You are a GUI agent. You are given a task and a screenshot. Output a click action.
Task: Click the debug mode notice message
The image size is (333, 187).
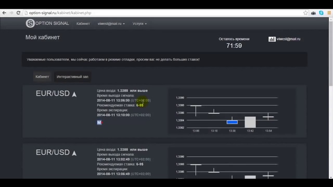click(x=113, y=60)
